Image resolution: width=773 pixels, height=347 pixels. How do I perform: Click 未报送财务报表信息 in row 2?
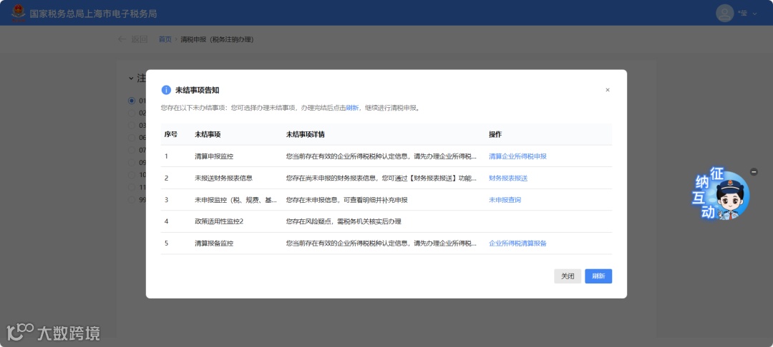click(224, 178)
